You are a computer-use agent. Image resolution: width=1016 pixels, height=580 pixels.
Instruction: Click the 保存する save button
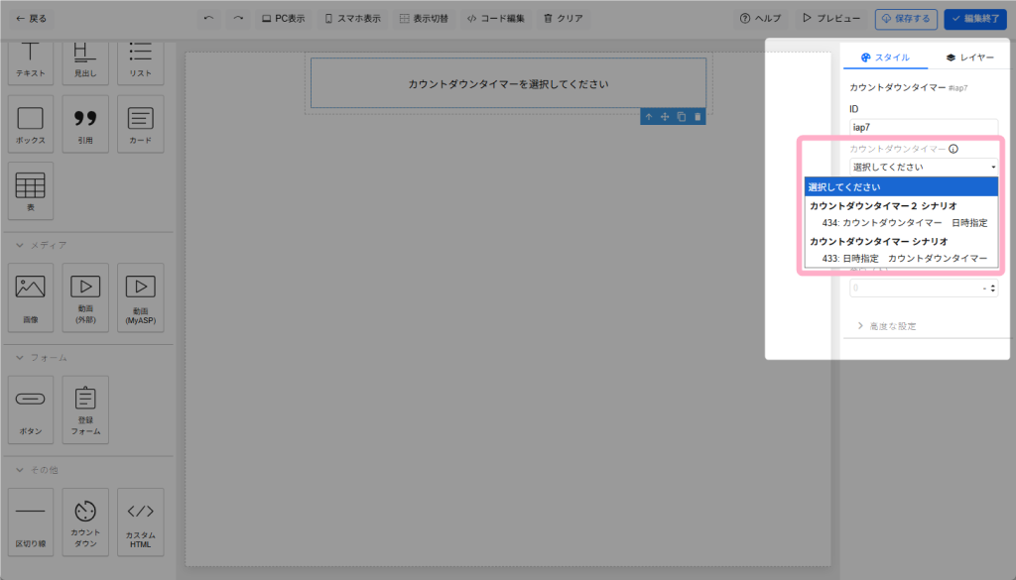[x=905, y=18]
